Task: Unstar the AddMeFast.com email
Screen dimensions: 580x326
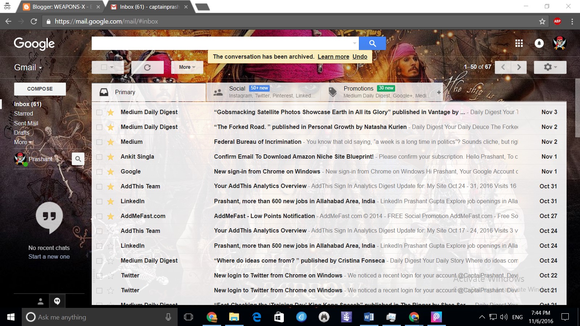Action: [x=111, y=216]
